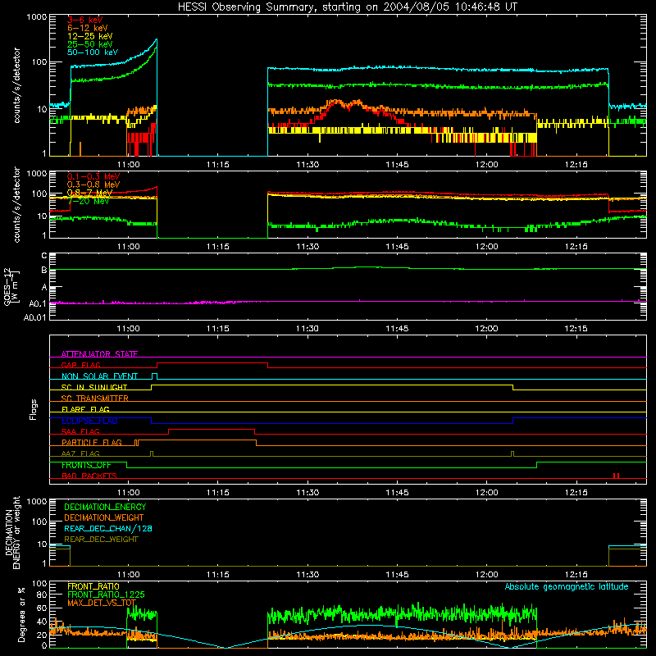The width and height of the screenshot is (656, 656).
Task: Click the 'A0.1' tick label on GOES axis
Action: click(x=38, y=303)
